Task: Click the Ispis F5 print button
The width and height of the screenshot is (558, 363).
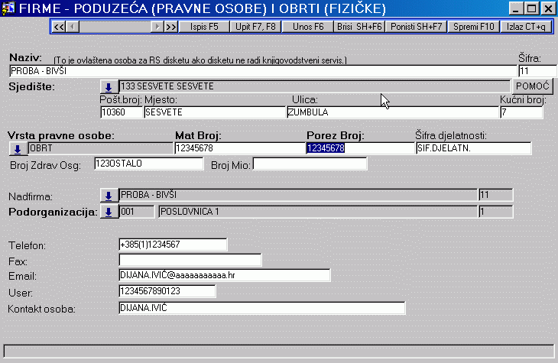Action: click(x=204, y=27)
